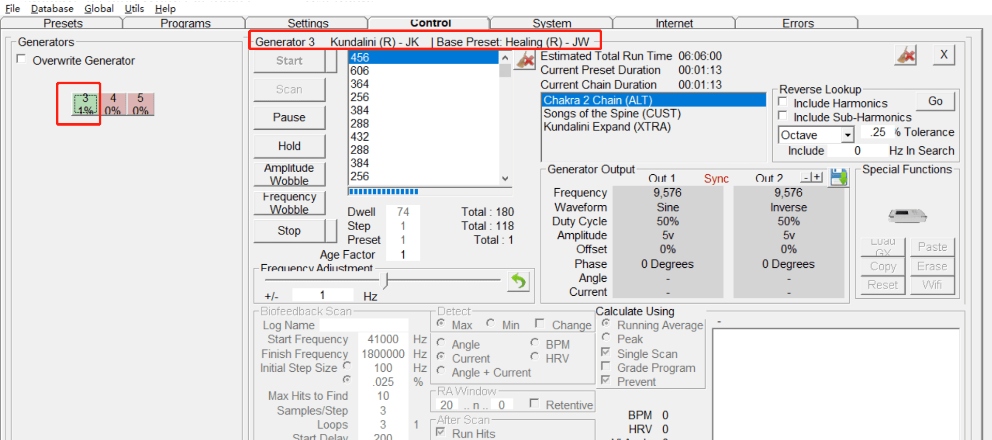The width and height of the screenshot is (992, 440).
Task: Click the Frequency Adjustment slider handle
Action: tap(384, 280)
